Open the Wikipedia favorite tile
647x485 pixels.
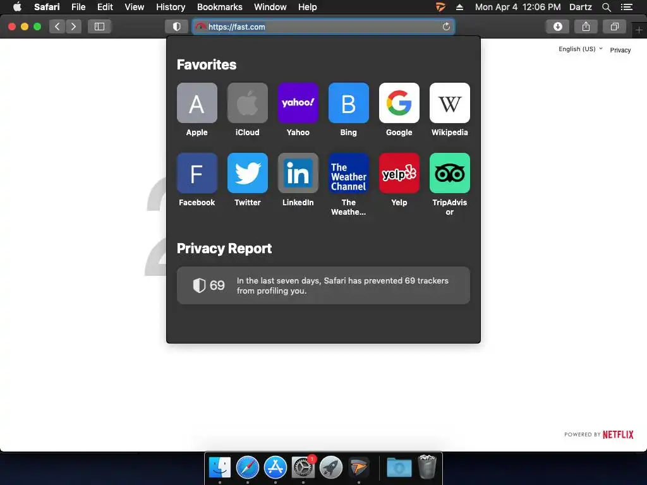pos(450,103)
